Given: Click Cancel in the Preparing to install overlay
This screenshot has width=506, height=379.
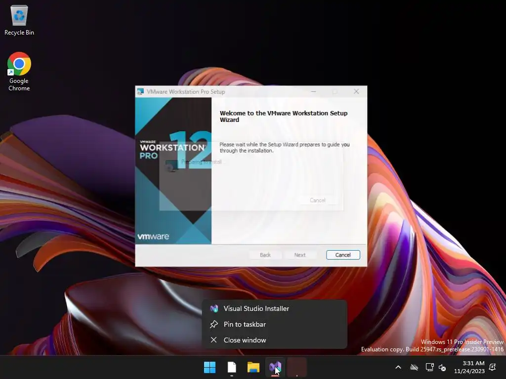Looking at the screenshot, I should [318, 200].
